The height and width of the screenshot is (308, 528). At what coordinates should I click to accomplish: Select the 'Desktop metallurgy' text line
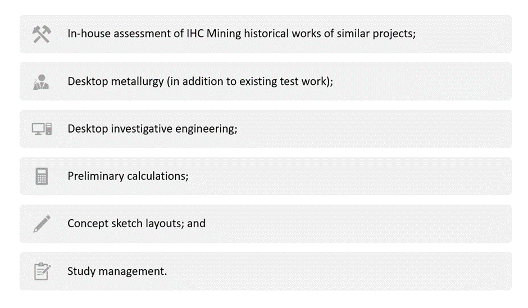201,81
